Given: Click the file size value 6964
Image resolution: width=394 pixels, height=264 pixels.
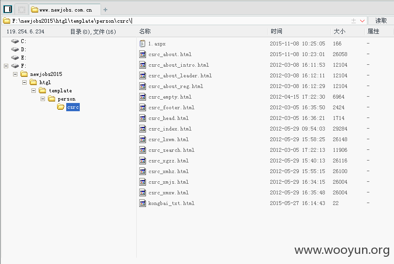Looking at the screenshot, I should pos(338,97).
